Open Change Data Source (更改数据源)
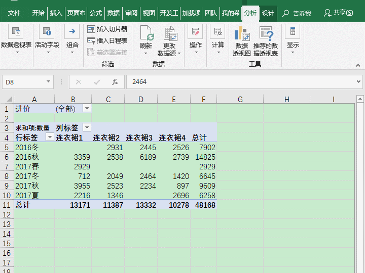The width and height of the screenshot is (365, 273). 169,34
